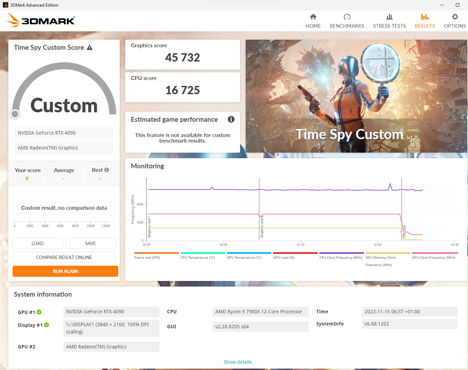The image size is (468, 370).
Task: Click the GPU #2 AMD Radeon(TM) Graphics value
Action: [x=111, y=347]
